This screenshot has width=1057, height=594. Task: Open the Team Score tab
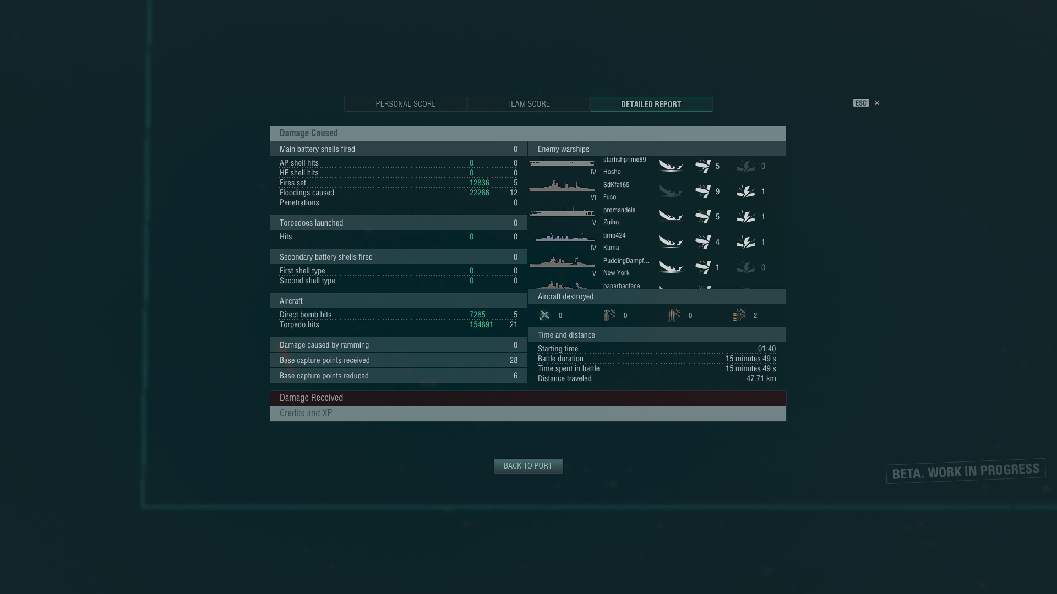tap(528, 104)
